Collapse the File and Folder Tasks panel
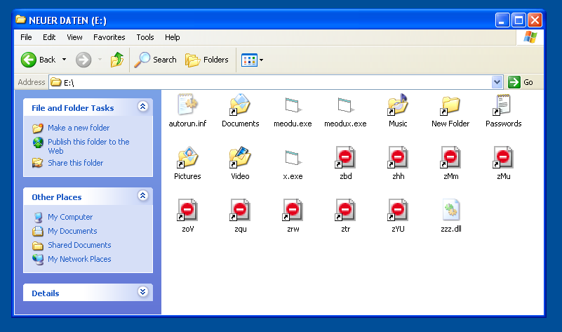 click(x=143, y=107)
